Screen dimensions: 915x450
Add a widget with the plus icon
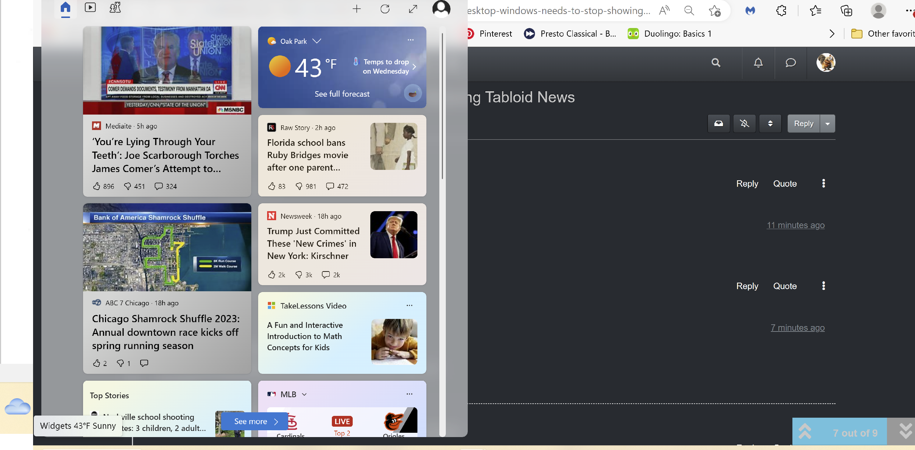click(357, 9)
